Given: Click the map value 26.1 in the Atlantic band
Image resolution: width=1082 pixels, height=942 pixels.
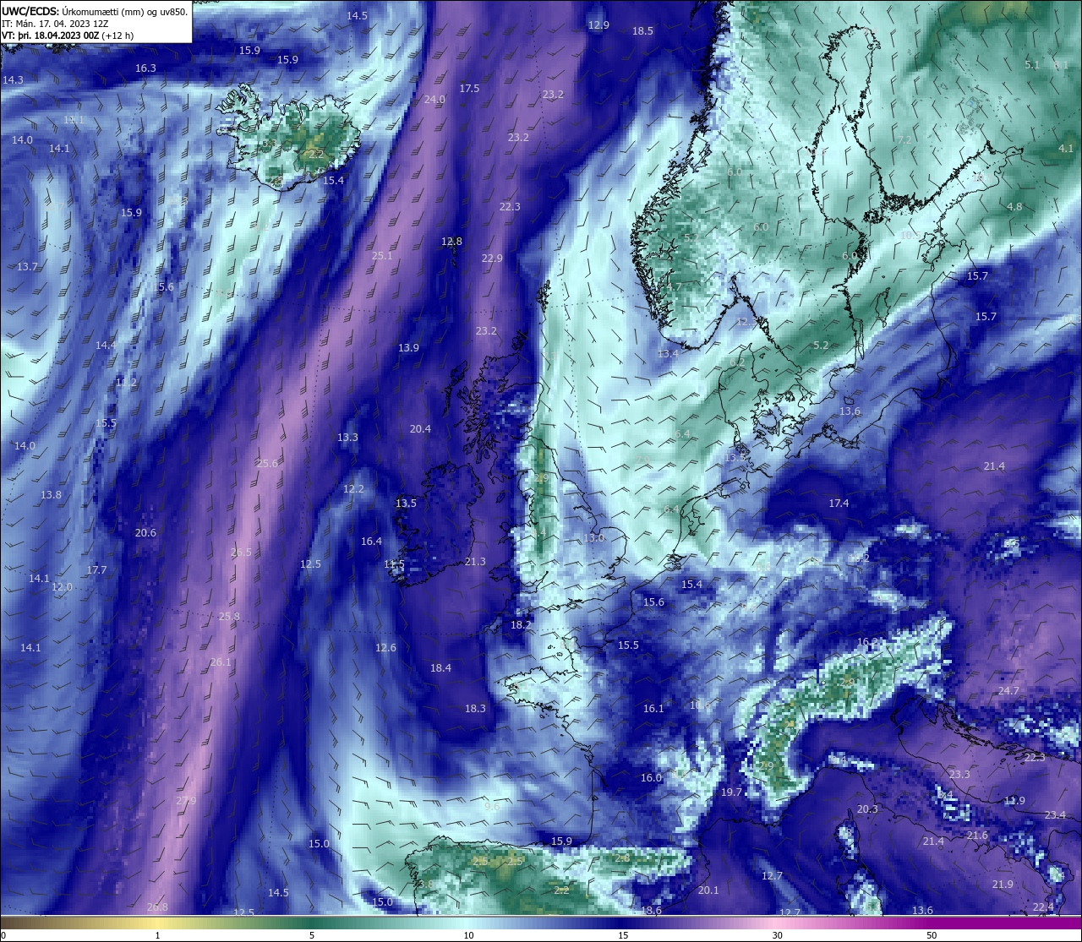Looking at the screenshot, I should tap(221, 662).
